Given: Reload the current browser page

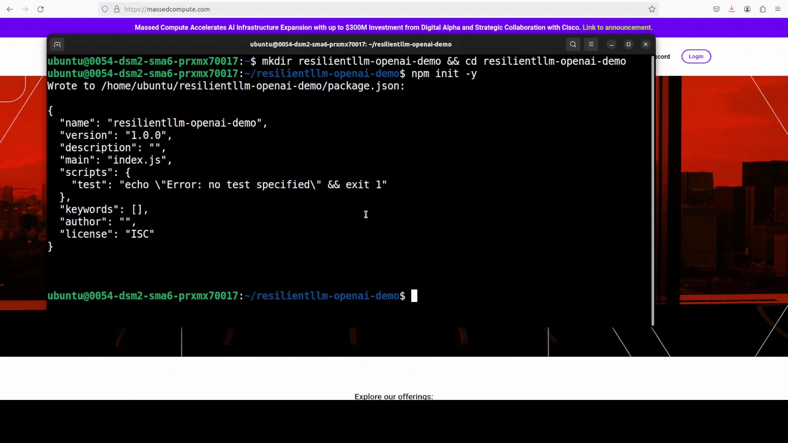Looking at the screenshot, I should (x=41, y=9).
